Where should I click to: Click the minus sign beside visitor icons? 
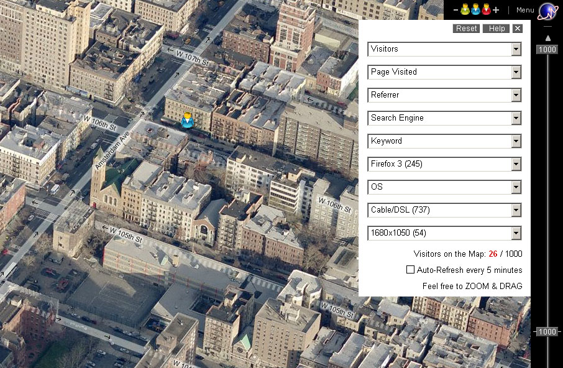coord(455,11)
